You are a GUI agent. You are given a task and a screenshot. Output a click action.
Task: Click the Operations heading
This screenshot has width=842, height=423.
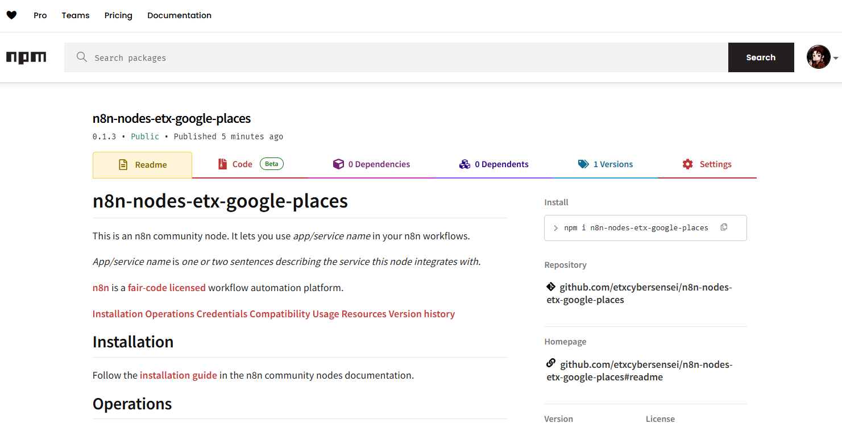pos(132,404)
